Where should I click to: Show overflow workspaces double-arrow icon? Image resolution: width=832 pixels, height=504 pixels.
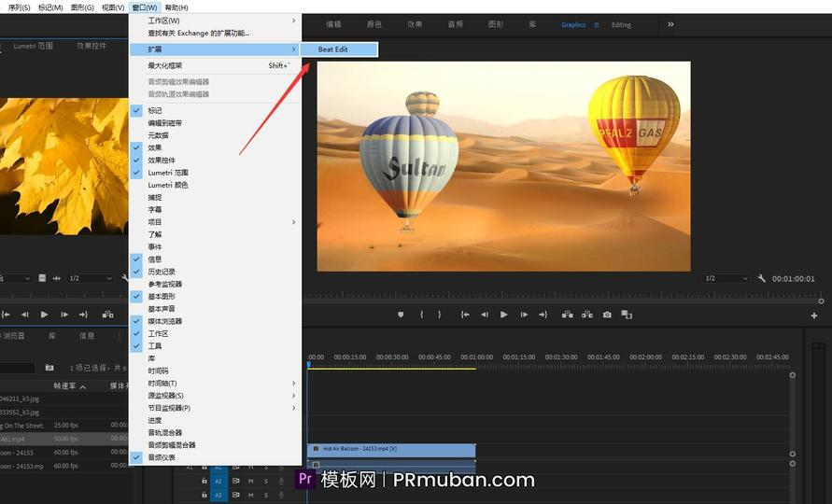point(670,24)
